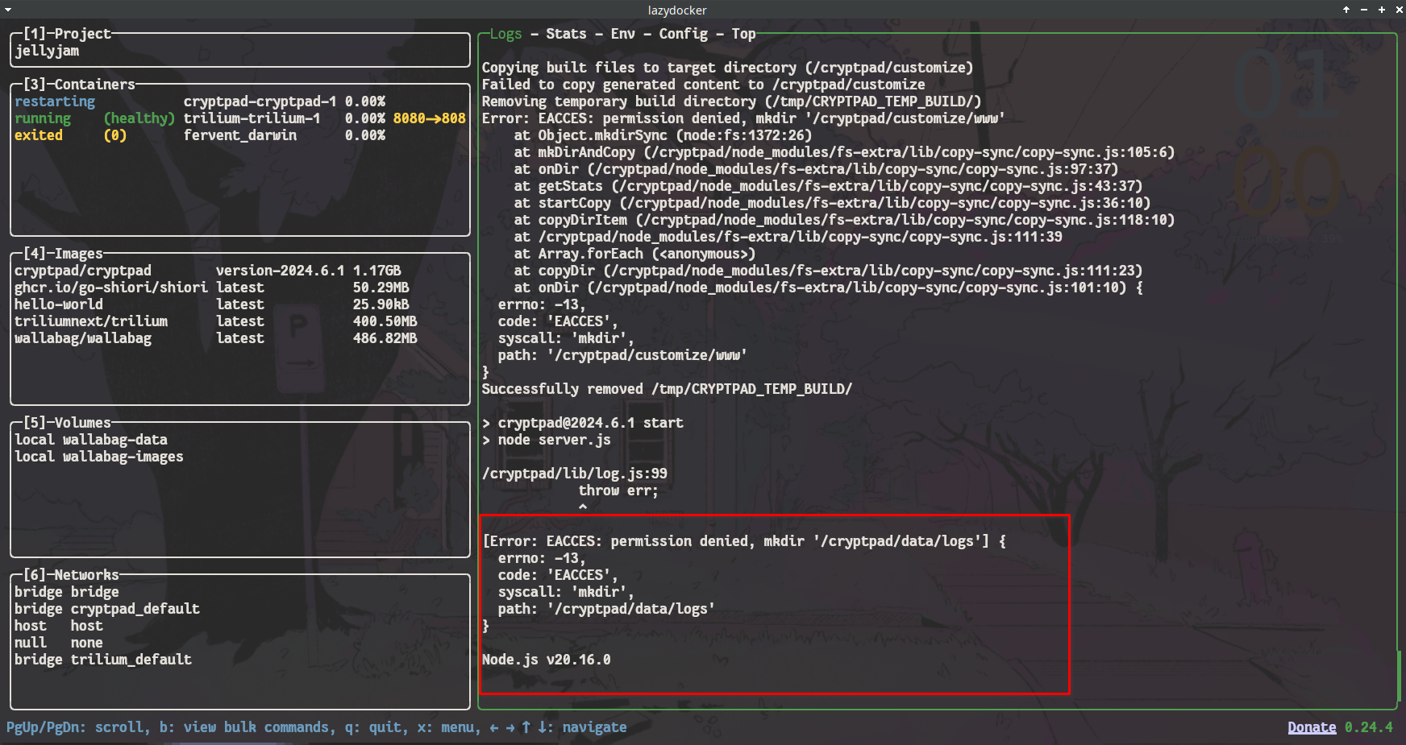The height and width of the screenshot is (745, 1406).
Task: Select the cryptpad/cryptpad image
Action: (240, 271)
